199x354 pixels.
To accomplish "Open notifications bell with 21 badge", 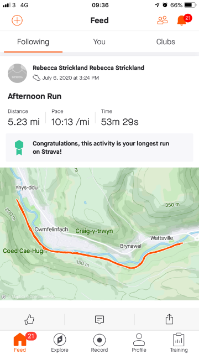I will 184,20.
